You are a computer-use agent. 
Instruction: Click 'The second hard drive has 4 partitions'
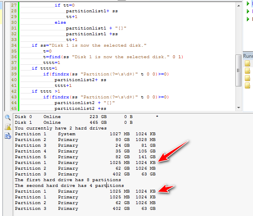69,186
